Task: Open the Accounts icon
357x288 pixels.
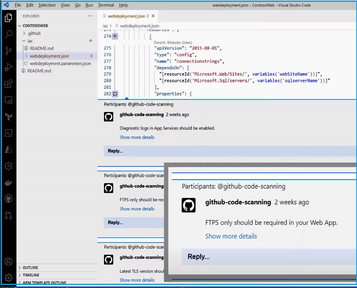Action: [x=8, y=262]
